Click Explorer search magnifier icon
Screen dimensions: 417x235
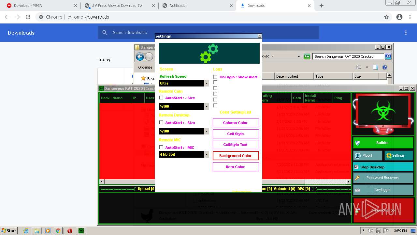388,56
